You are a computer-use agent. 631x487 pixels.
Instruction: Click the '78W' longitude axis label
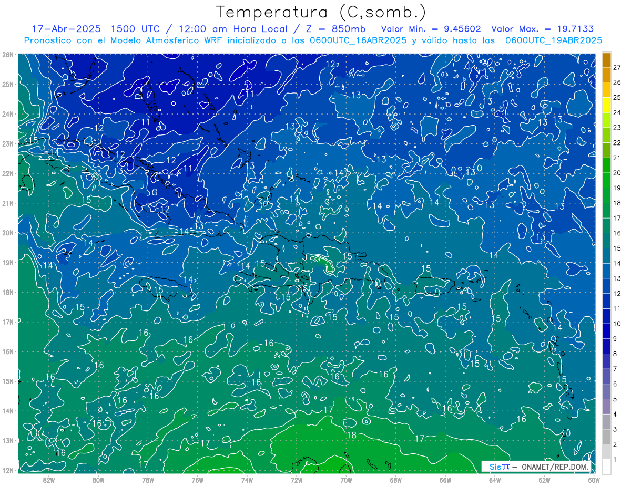point(148,479)
